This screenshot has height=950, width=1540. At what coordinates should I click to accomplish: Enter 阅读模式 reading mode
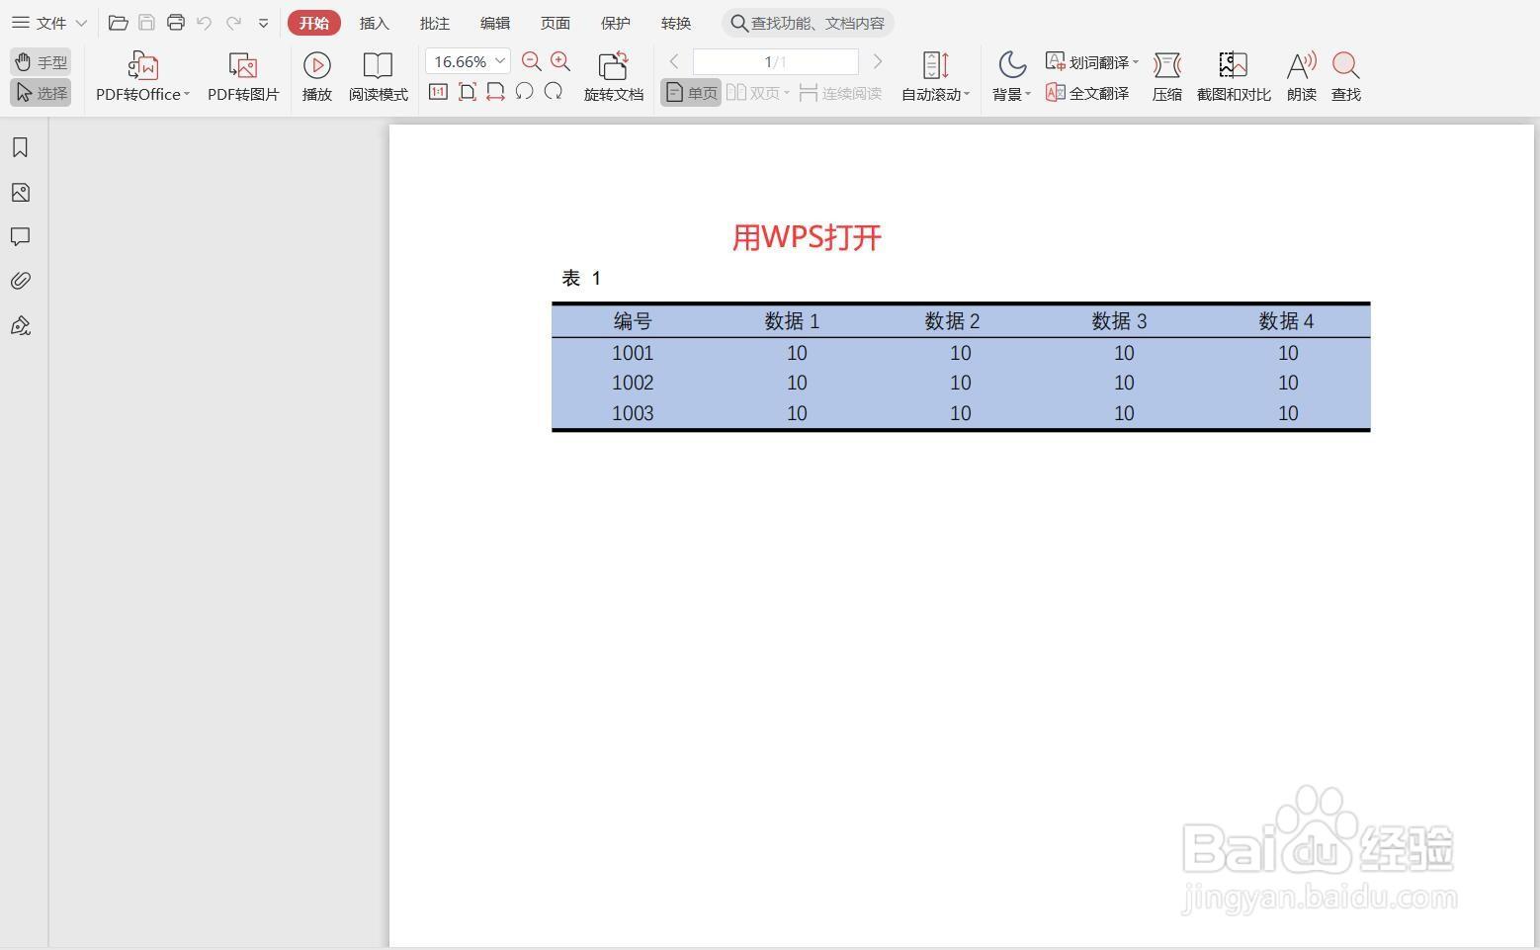click(x=379, y=77)
